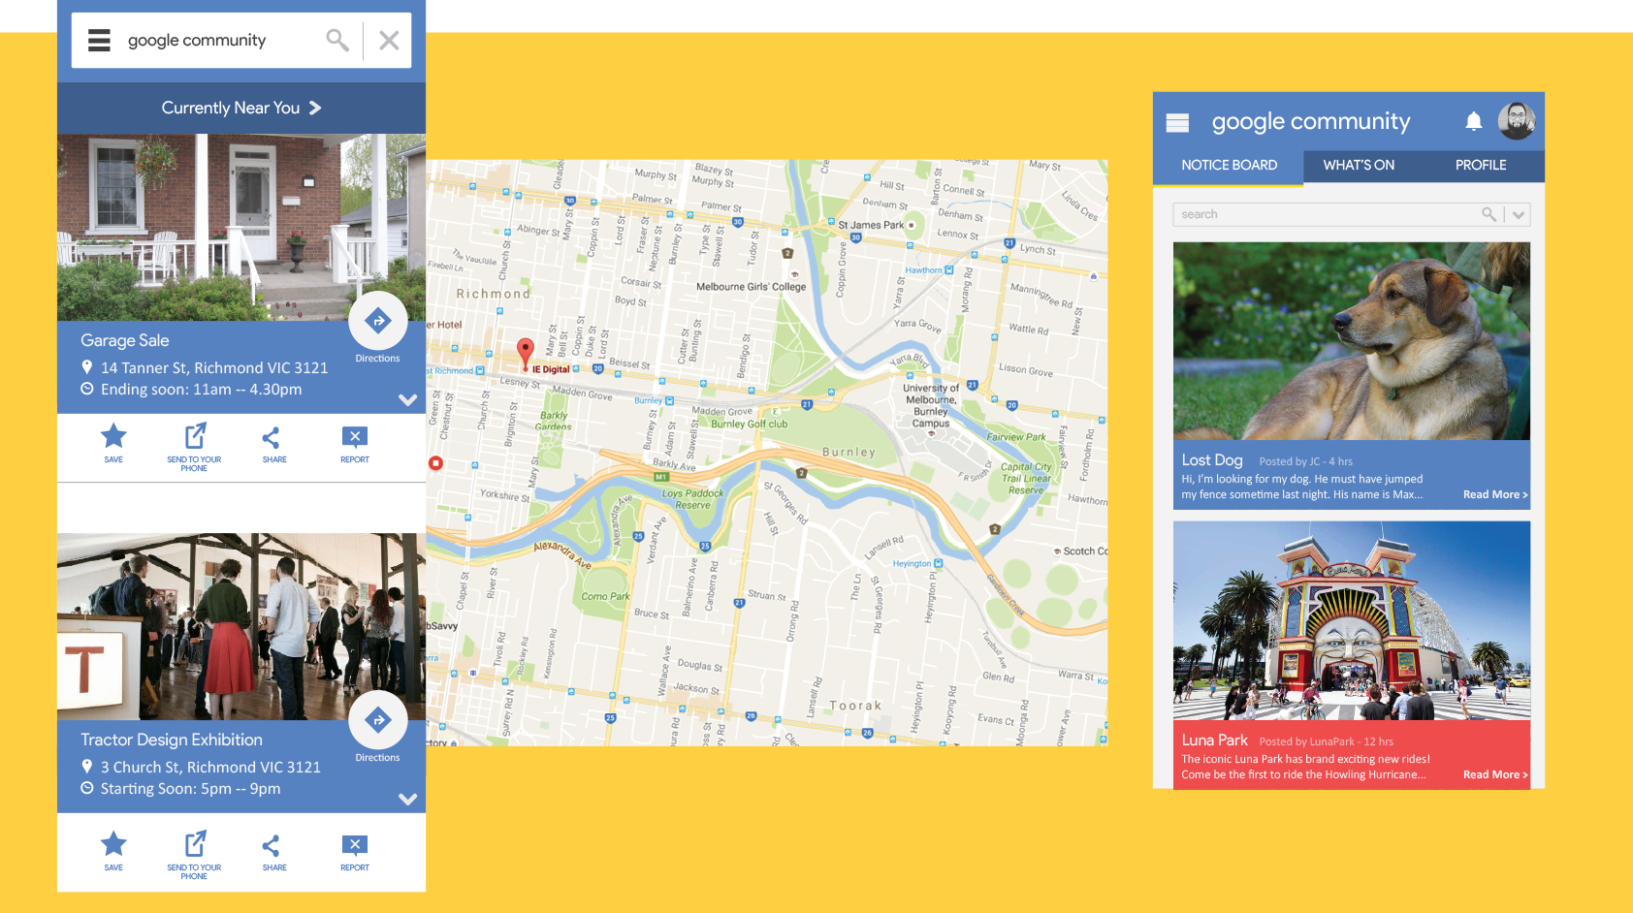Image resolution: width=1633 pixels, height=913 pixels.
Task: Open the Lost Dog photo
Action: (x=1352, y=341)
